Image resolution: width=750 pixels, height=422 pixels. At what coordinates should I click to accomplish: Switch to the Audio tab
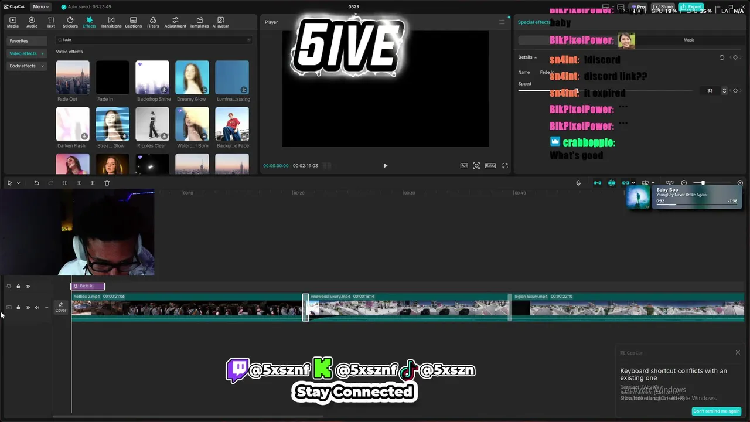pyautogui.click(x=32, y=22)
